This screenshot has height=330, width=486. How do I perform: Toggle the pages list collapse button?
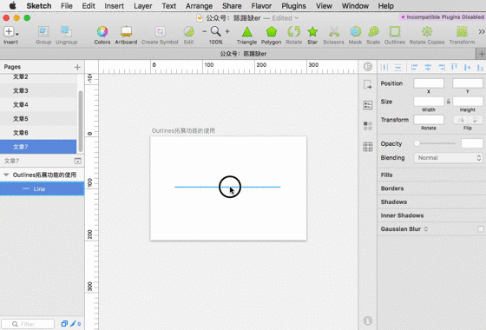[78, 161]
